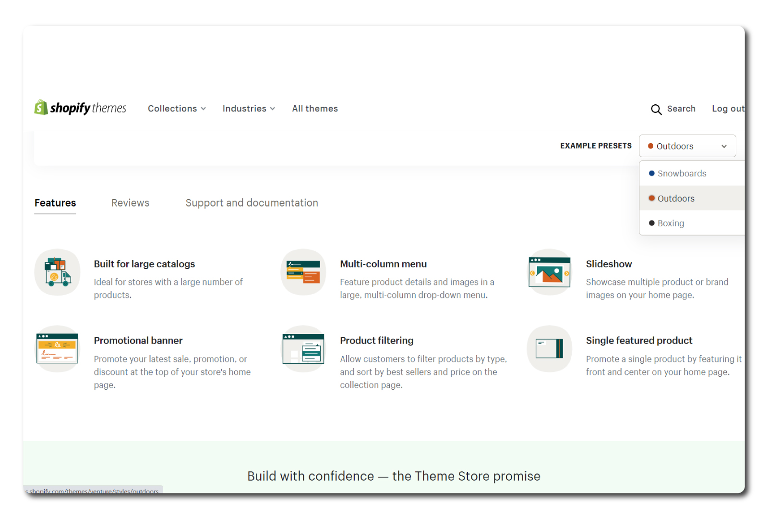
Task: Click the Single featured product icon
Action: [x=550, y=349]
